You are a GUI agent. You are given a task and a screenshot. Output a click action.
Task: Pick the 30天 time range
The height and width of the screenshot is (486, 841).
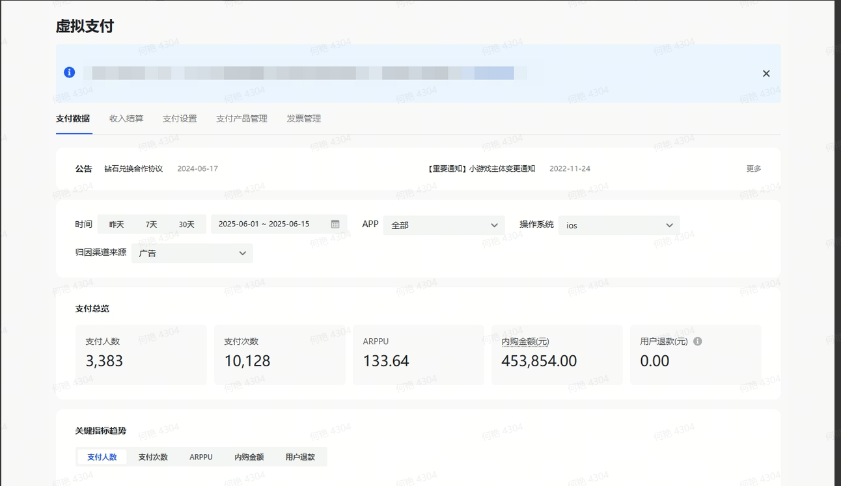click(x=187, y=224)
